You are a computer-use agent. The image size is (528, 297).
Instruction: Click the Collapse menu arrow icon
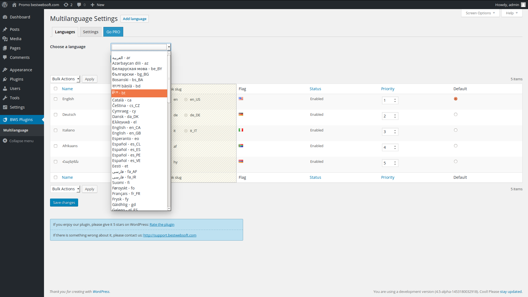5,141
